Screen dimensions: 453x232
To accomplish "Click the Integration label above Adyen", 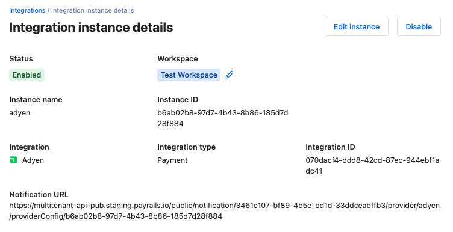I will point(29,147).
